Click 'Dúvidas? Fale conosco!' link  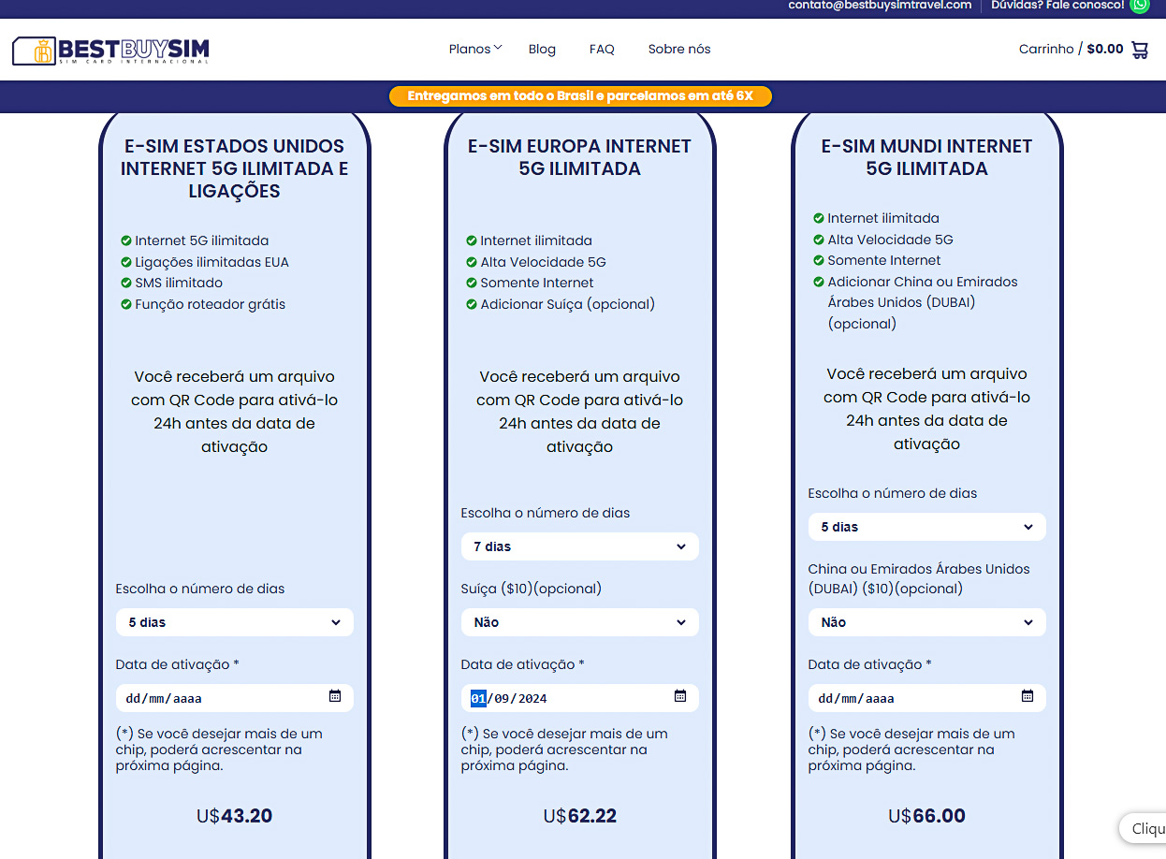coord(1057,5)
